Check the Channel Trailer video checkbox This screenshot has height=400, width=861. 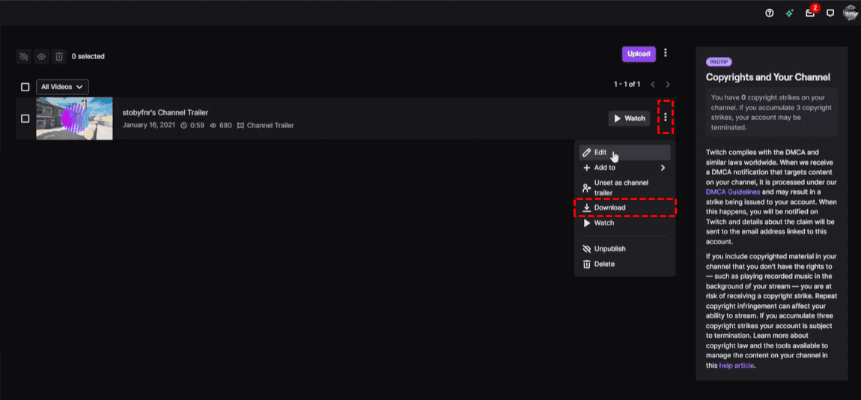tap(25, 118)
